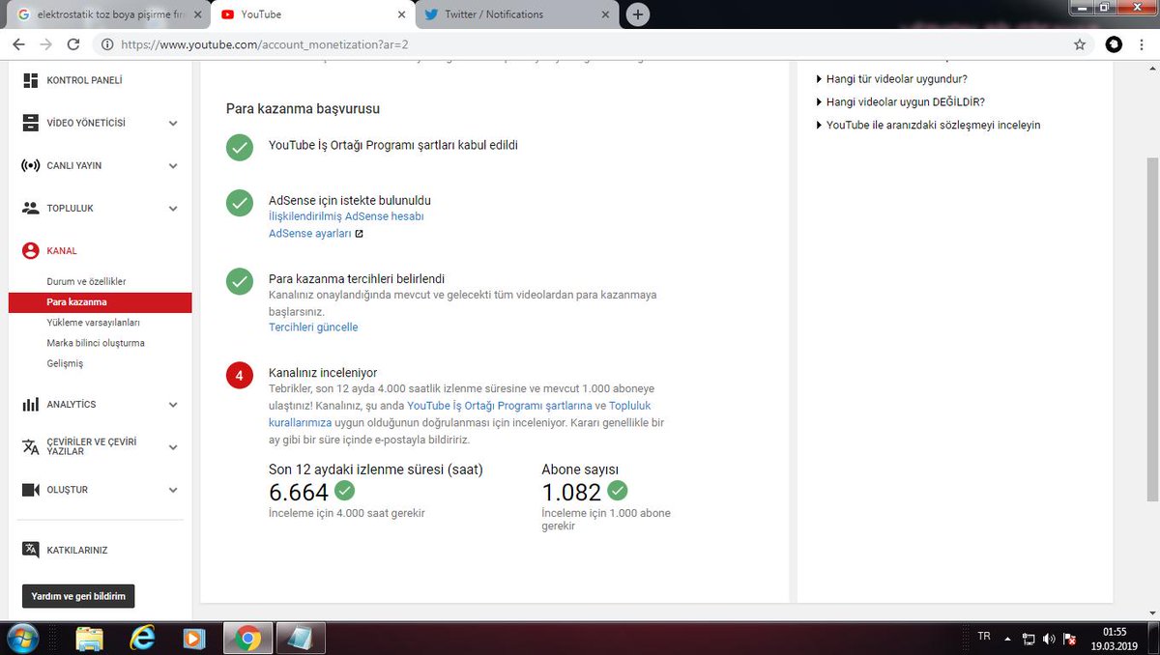Open the Chrome three-dot menu
This screenshot has height=655, width=1160.
point(1144,43)
